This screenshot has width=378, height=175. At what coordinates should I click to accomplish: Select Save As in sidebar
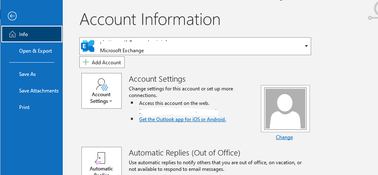27,74
